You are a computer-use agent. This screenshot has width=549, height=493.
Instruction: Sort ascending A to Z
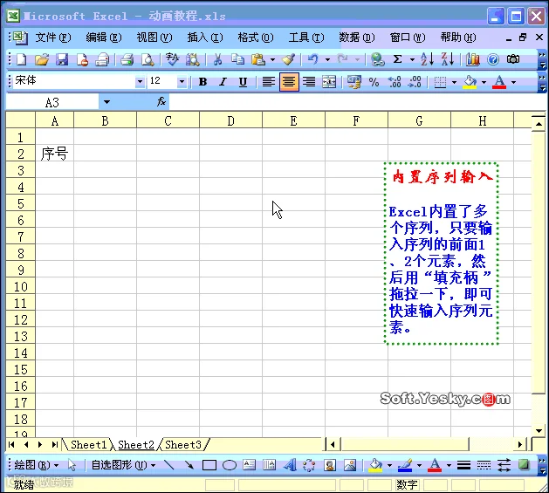coord(427,59)
